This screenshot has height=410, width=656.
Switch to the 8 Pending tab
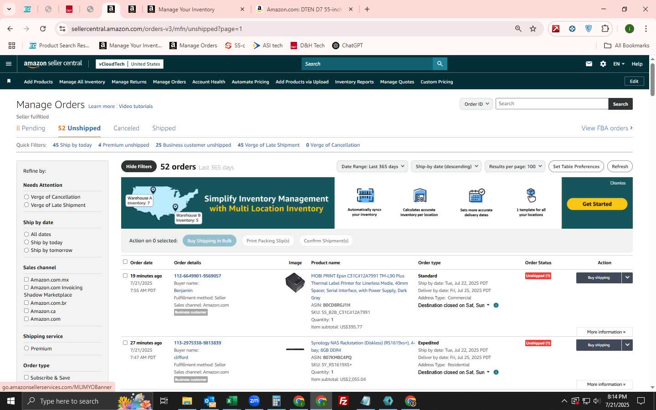pos(31,128)
